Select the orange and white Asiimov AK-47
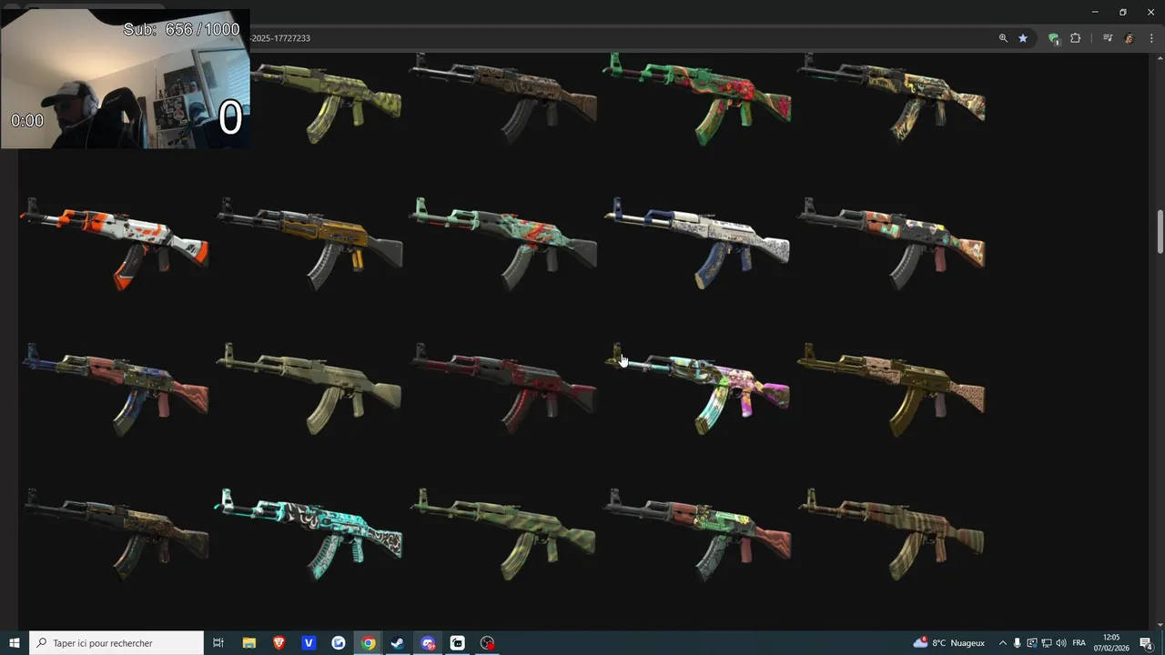This screenshot has width=1165, height=655. point(115,243)
